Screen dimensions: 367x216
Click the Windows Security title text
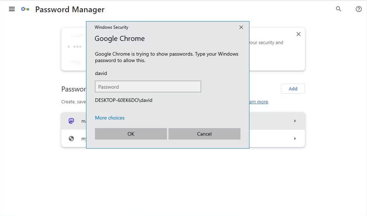pos(111,27)
